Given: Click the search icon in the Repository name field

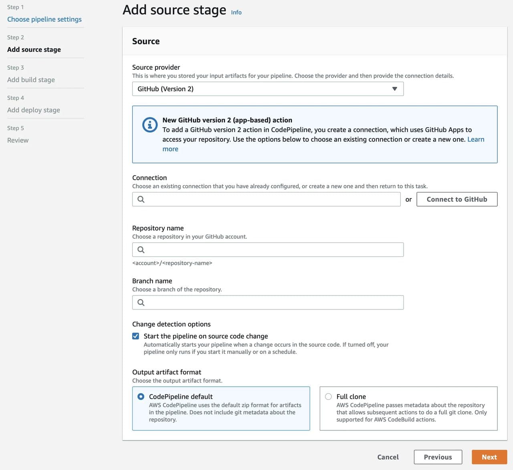Looking at the screenshot, I should pyautogui.click(x=141, y=250).
